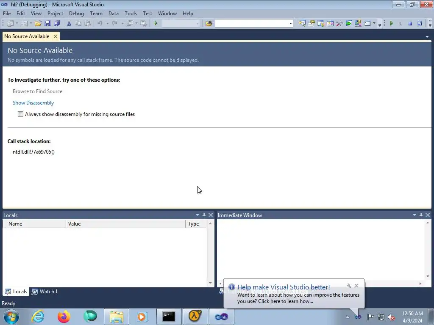Image resolution: width=434 pixels, height=325 pixels.
Task: Click Browse to Find Source link
Action: (37, 91)
